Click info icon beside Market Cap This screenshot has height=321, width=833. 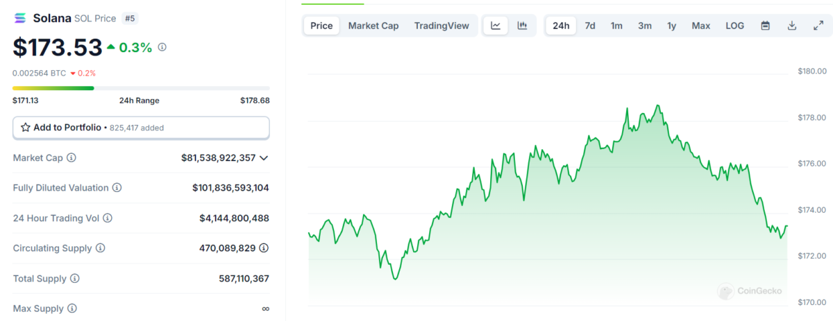click(x=71, y=158)
